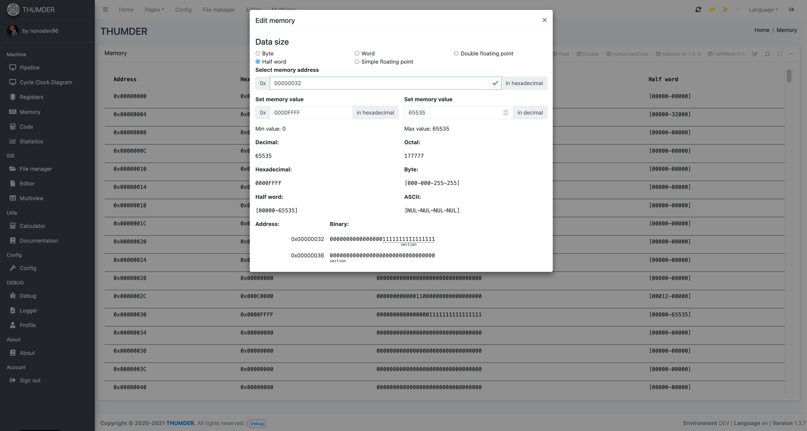
Task: Select the Byte data size radio
Action: coord(257,53)
